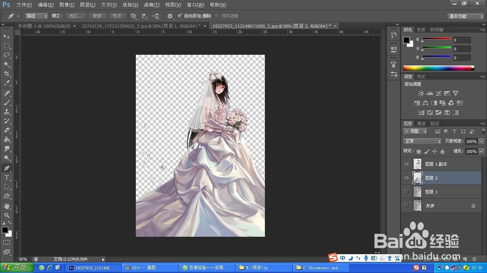Lock layer position

434,151
